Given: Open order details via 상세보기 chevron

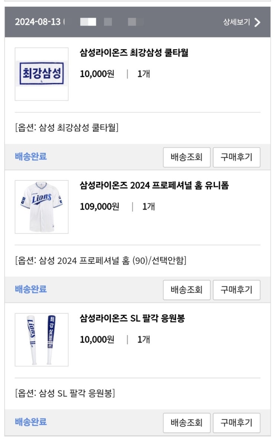Looking at the screenshot, I should tap(257, 22).
